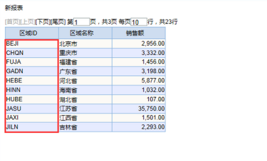Select the JASU region ID cell
This screenshot has height=161, width=267.
(32, 109)
